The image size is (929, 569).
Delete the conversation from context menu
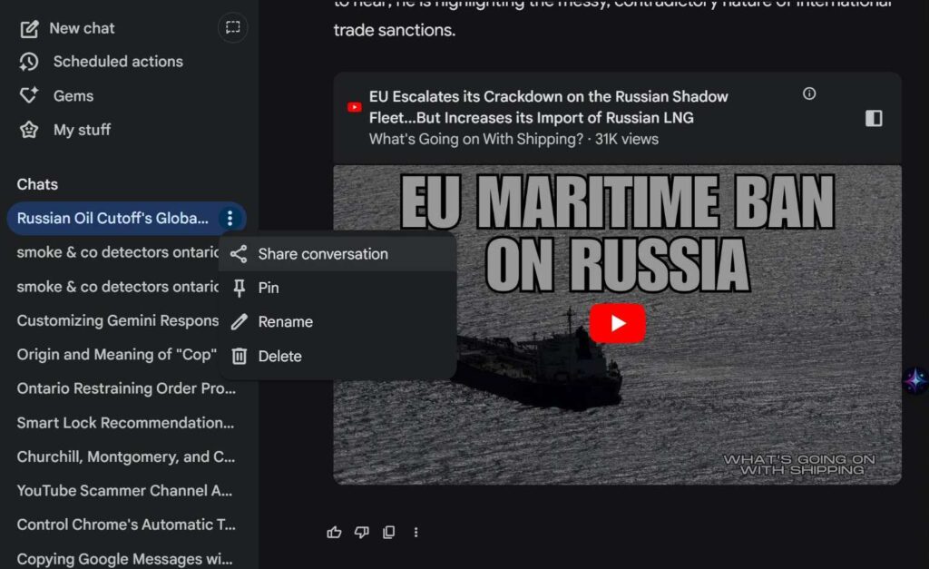click(279, 357)
